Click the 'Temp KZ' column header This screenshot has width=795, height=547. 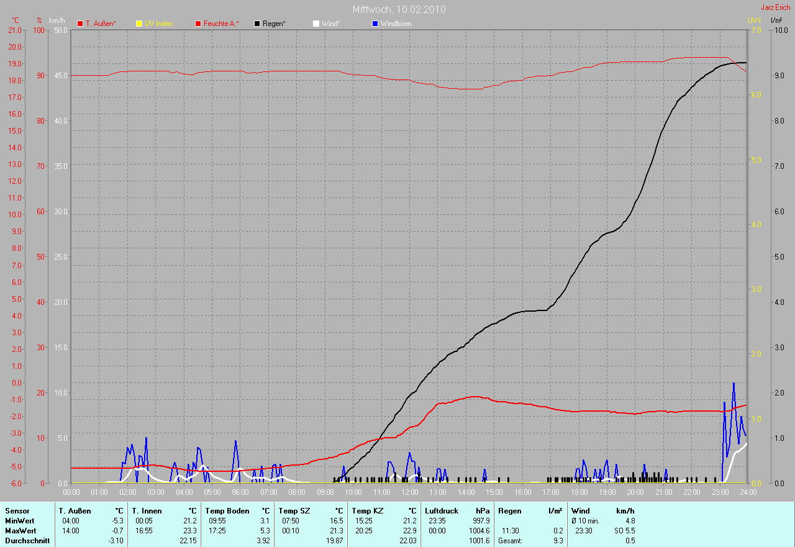[x=366, y=511]
